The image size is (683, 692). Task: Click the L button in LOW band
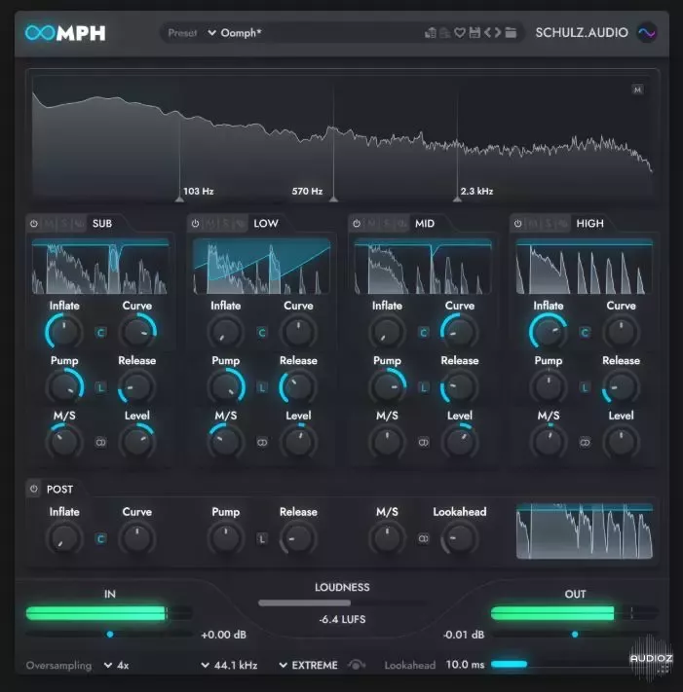click(261, 386)
